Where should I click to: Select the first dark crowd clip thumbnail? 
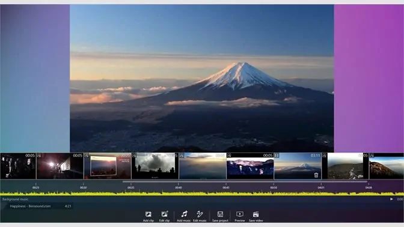click(x=18, y=166)
